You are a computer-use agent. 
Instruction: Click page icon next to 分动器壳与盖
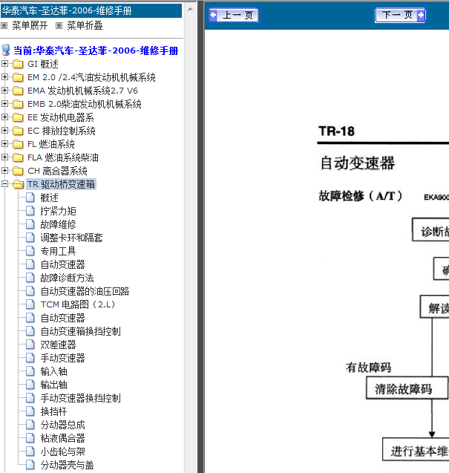click(30, 465)
